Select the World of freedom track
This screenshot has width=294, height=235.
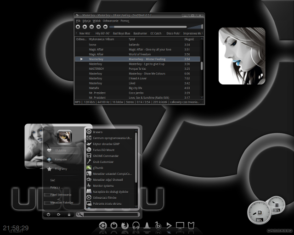point(137,54)
